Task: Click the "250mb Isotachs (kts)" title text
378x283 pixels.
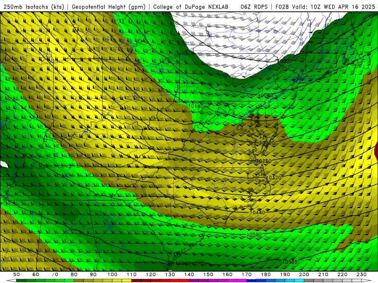Action: tap(34, 7)
